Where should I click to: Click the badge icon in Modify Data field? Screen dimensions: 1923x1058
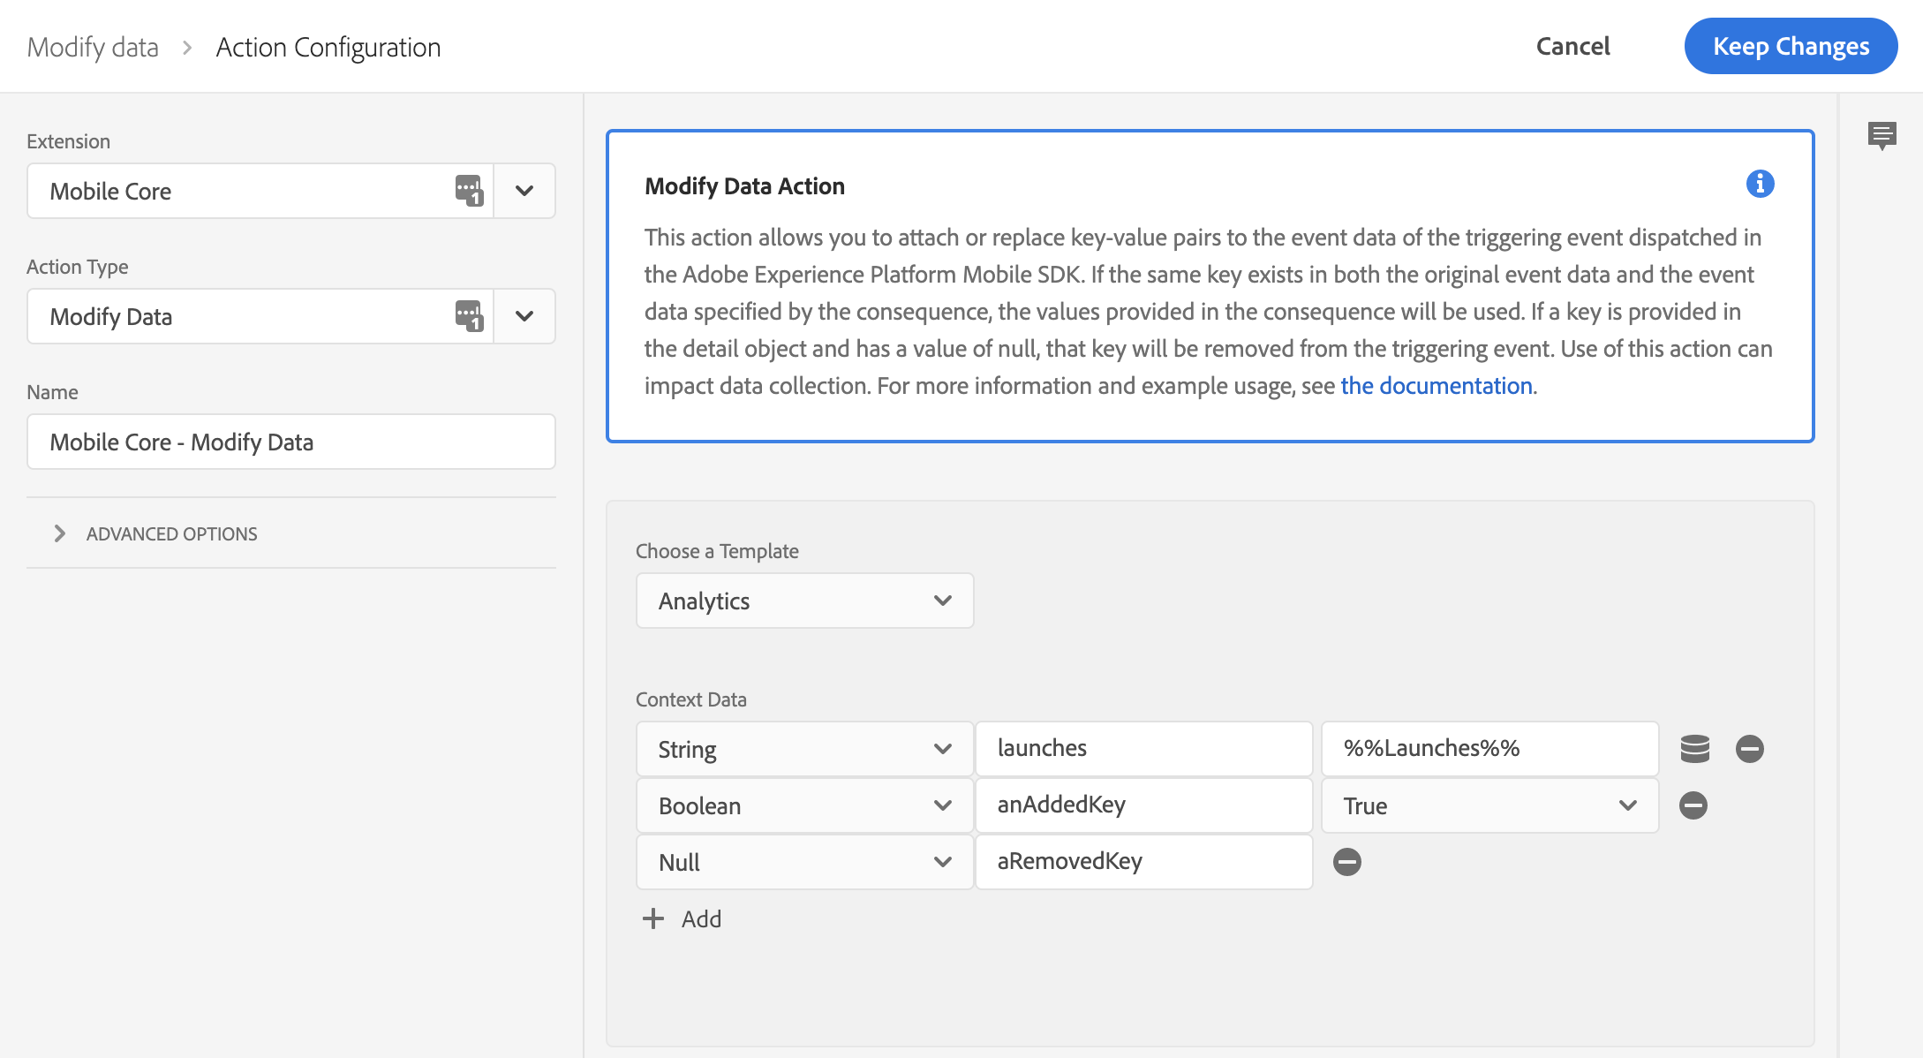(x=469, y=316)
